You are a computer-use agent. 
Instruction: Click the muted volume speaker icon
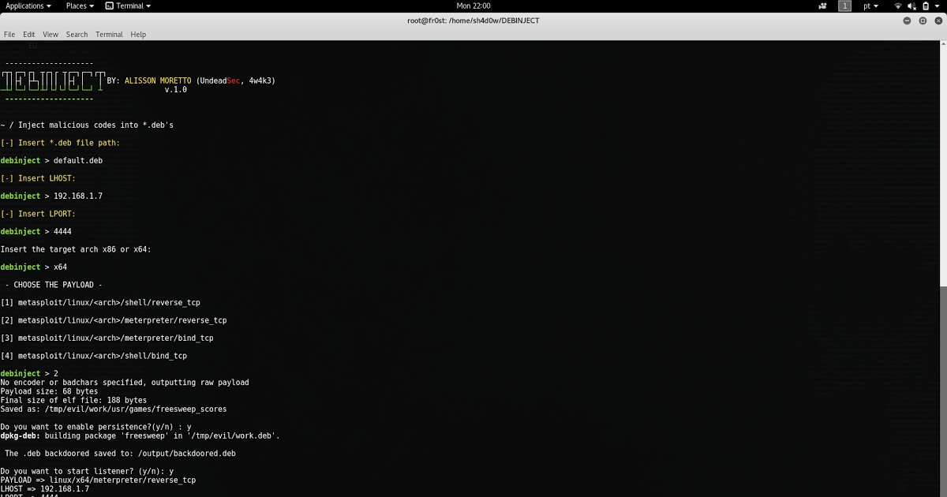[x=911, y=6]
